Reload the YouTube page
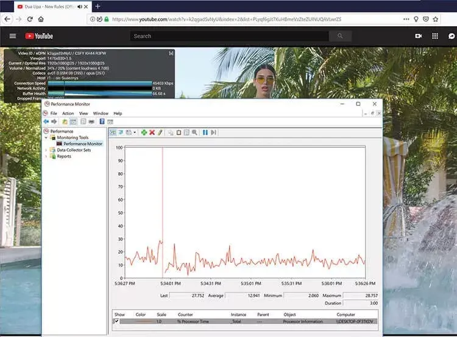457x337 pixels. click(30, 19)
